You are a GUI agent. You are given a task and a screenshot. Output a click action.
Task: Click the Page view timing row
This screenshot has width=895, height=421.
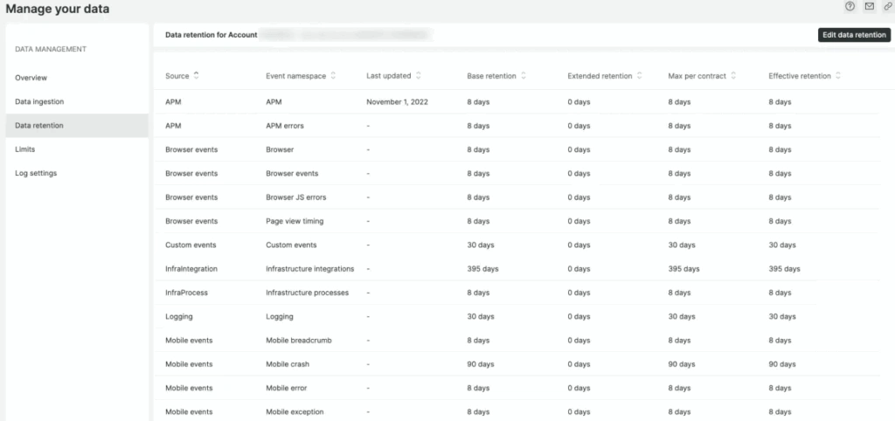click(295, 221)
